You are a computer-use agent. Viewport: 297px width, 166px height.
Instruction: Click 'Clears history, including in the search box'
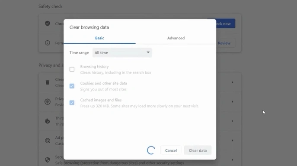115,72
